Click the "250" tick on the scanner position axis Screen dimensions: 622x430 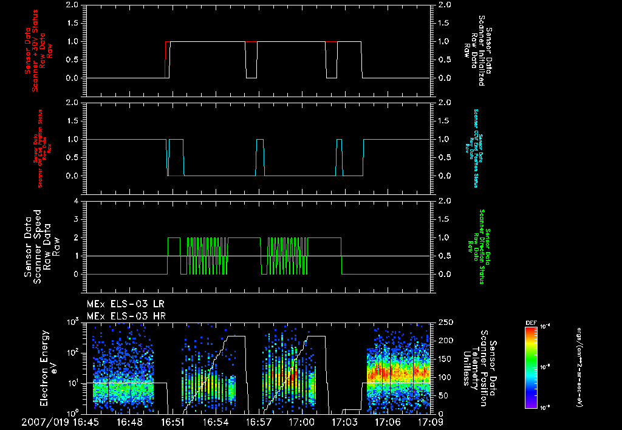point(446,322)
